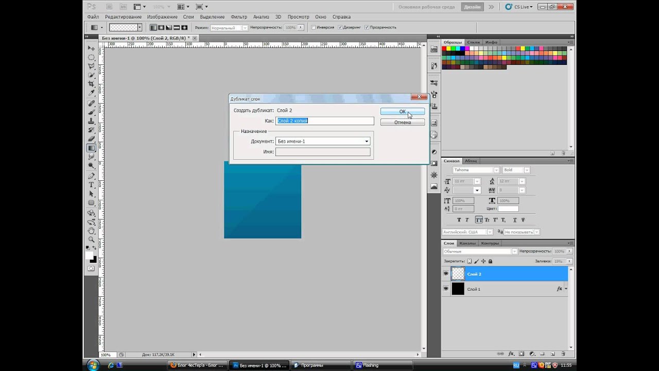Click the lock all padlock icon
The width and height of the screenshot is (659, 371).
pos(490,261)
